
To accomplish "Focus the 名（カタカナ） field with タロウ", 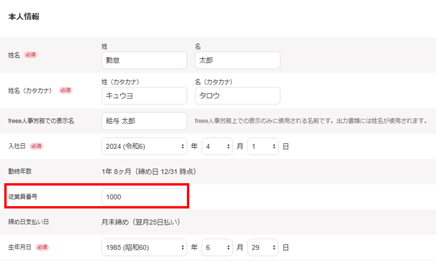I will pyautogui.click(x=237, y=96).
